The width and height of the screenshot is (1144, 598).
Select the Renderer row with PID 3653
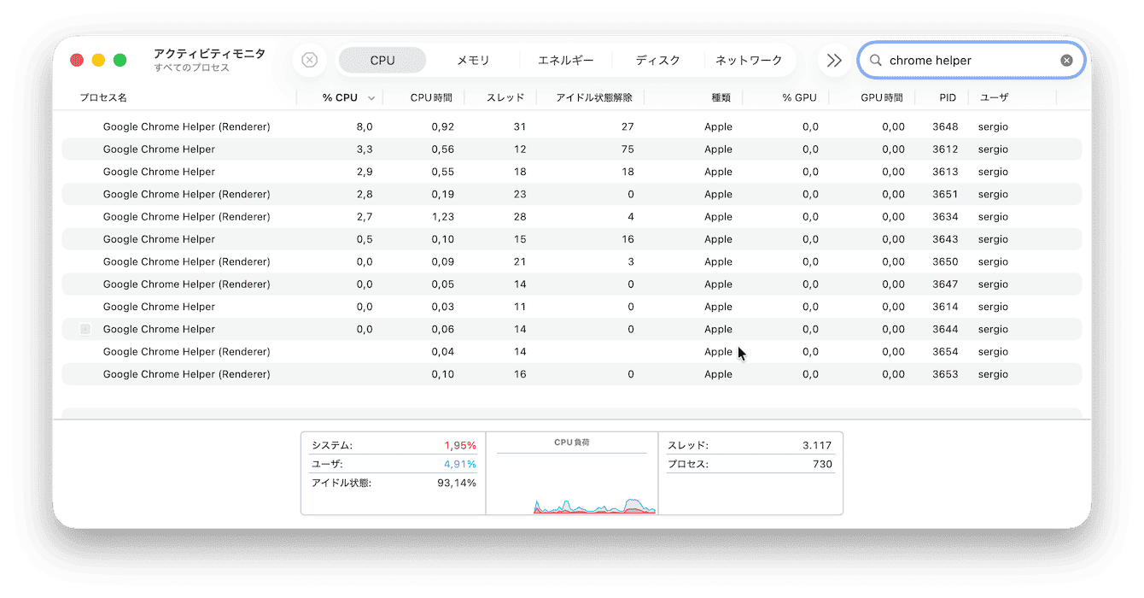[572, 374]
